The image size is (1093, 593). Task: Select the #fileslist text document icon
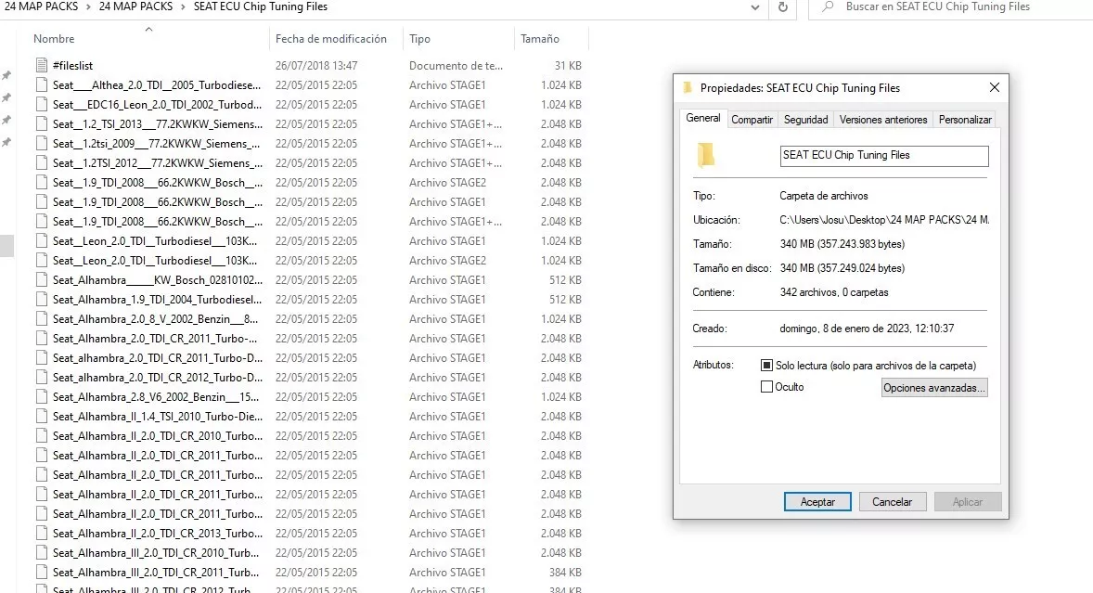[x=42, y=66]
